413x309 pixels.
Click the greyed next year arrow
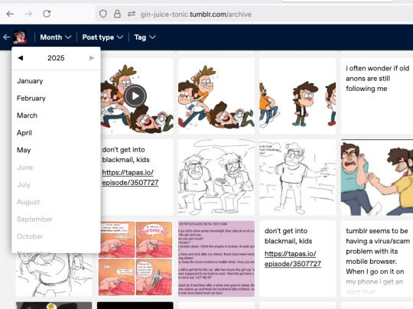click(92, 58)
